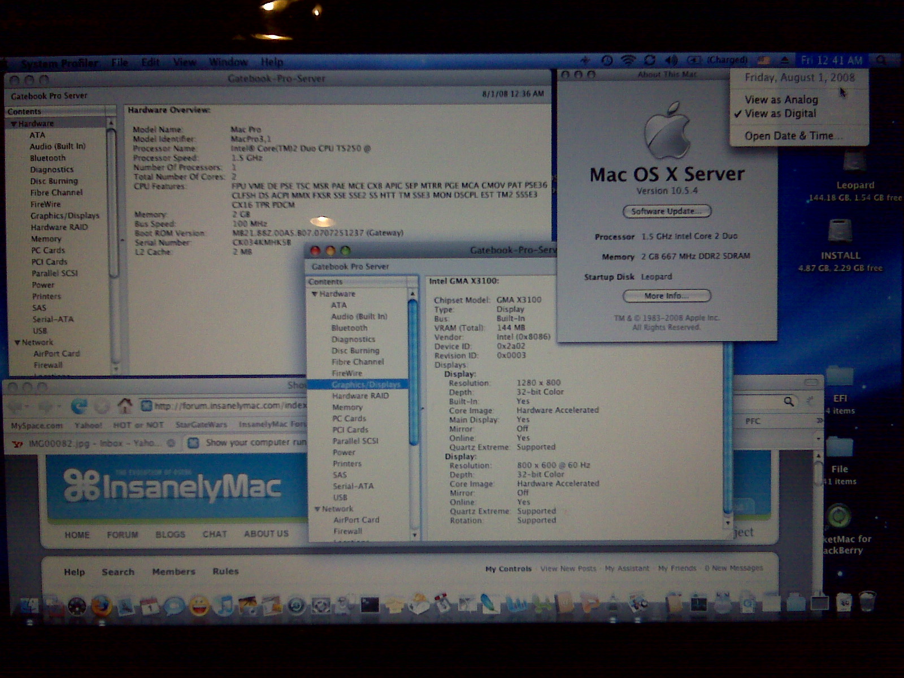Open the Window menu
The height and width of the screenshot is (678, 904).
pos(228,62)
